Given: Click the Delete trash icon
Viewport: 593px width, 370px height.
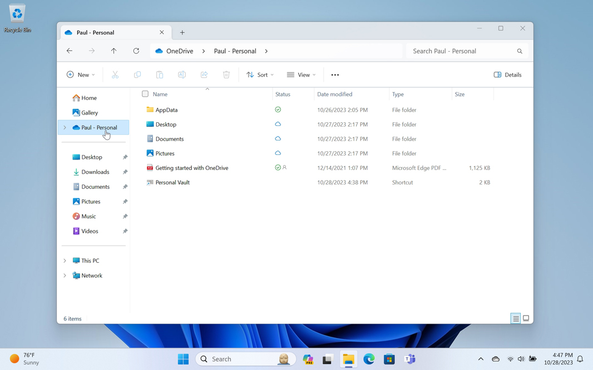Looking at the screenshot, I should click(x=226, y=75).
